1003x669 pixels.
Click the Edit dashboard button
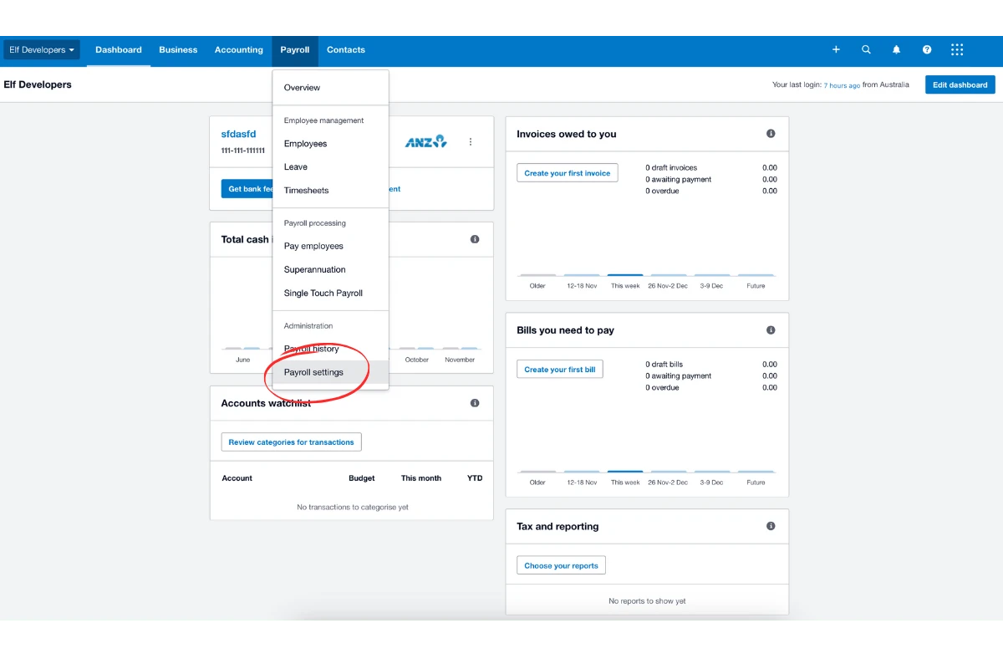pyautogui.click(x=960, y=84)
